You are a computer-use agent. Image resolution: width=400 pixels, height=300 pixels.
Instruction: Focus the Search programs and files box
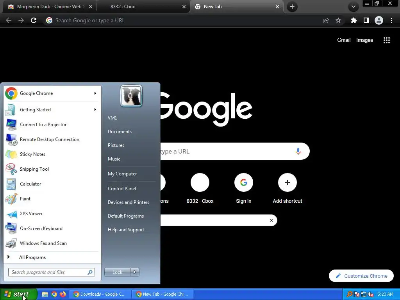point(51,272)
